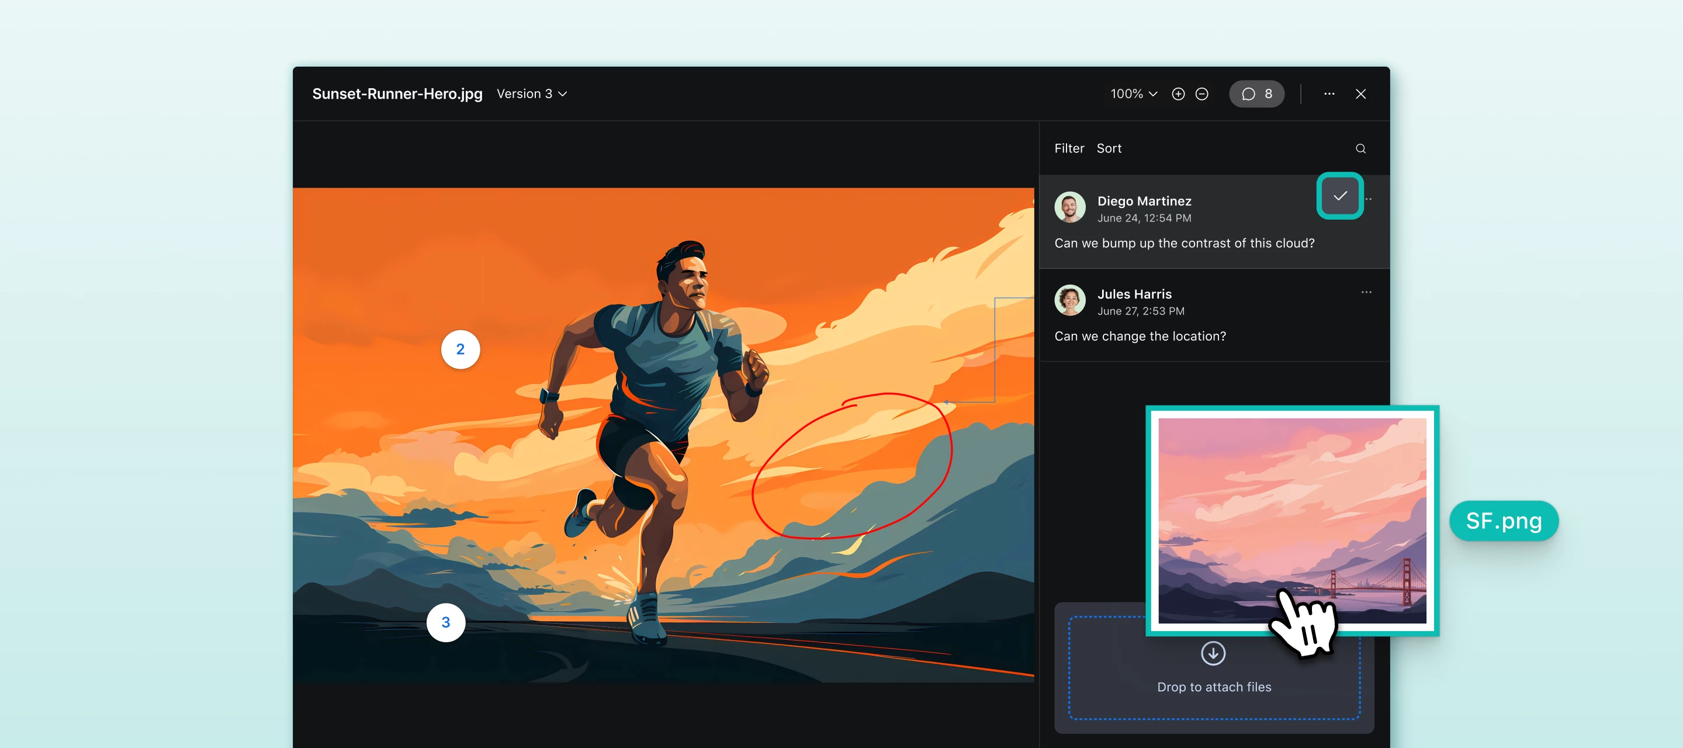
Task: Open the Sort comments menu
Action: [x=1109, y=148]
